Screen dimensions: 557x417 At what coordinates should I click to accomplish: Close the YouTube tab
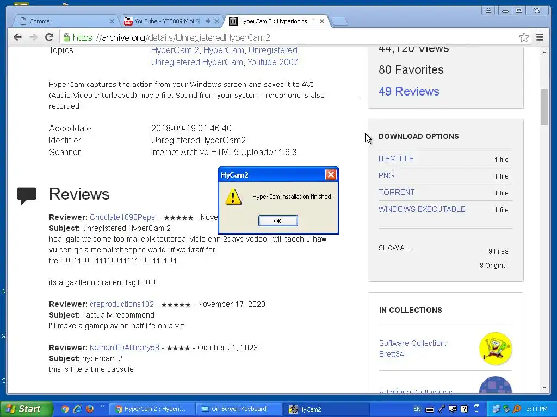[217, 21]
